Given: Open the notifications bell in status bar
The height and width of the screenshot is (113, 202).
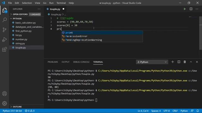Looking at the screenshot, I should coord(198,111).
